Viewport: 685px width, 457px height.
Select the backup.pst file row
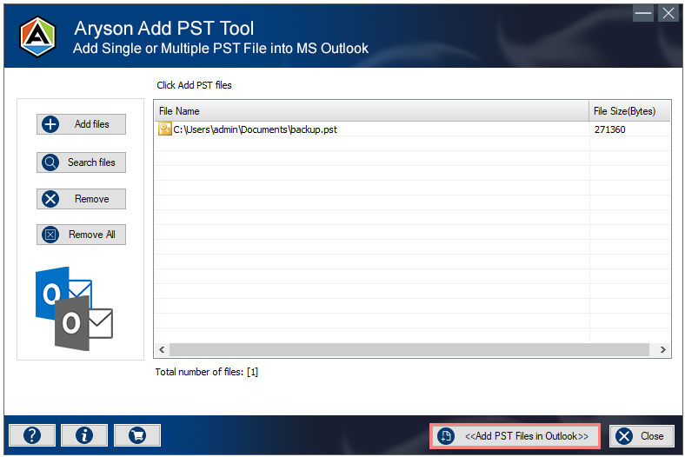(x=412, y=129)
